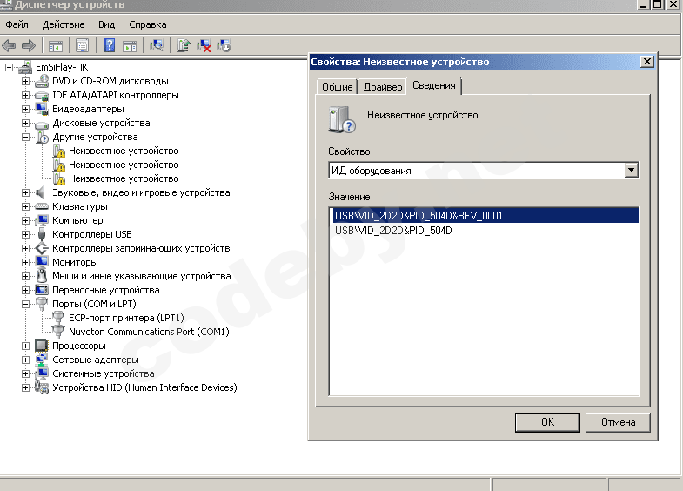
Task: Open the Справка menu
Action: tap(148, 24)
